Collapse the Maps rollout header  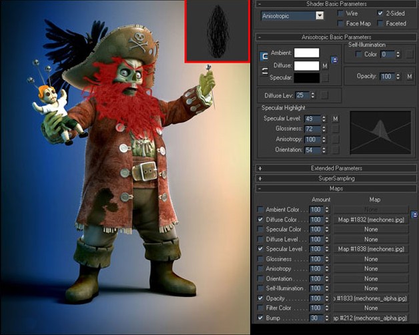[x=336, y=188]
